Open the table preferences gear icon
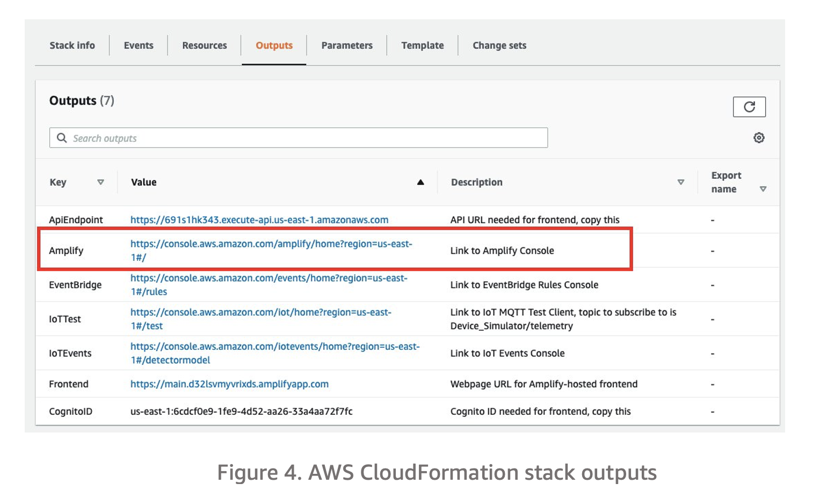 [758, 138]
